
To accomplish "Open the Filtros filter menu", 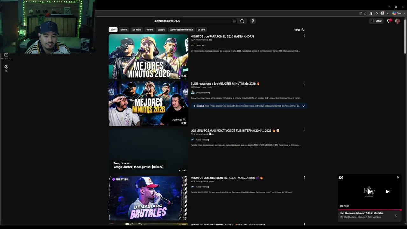I will pos(299,30).
